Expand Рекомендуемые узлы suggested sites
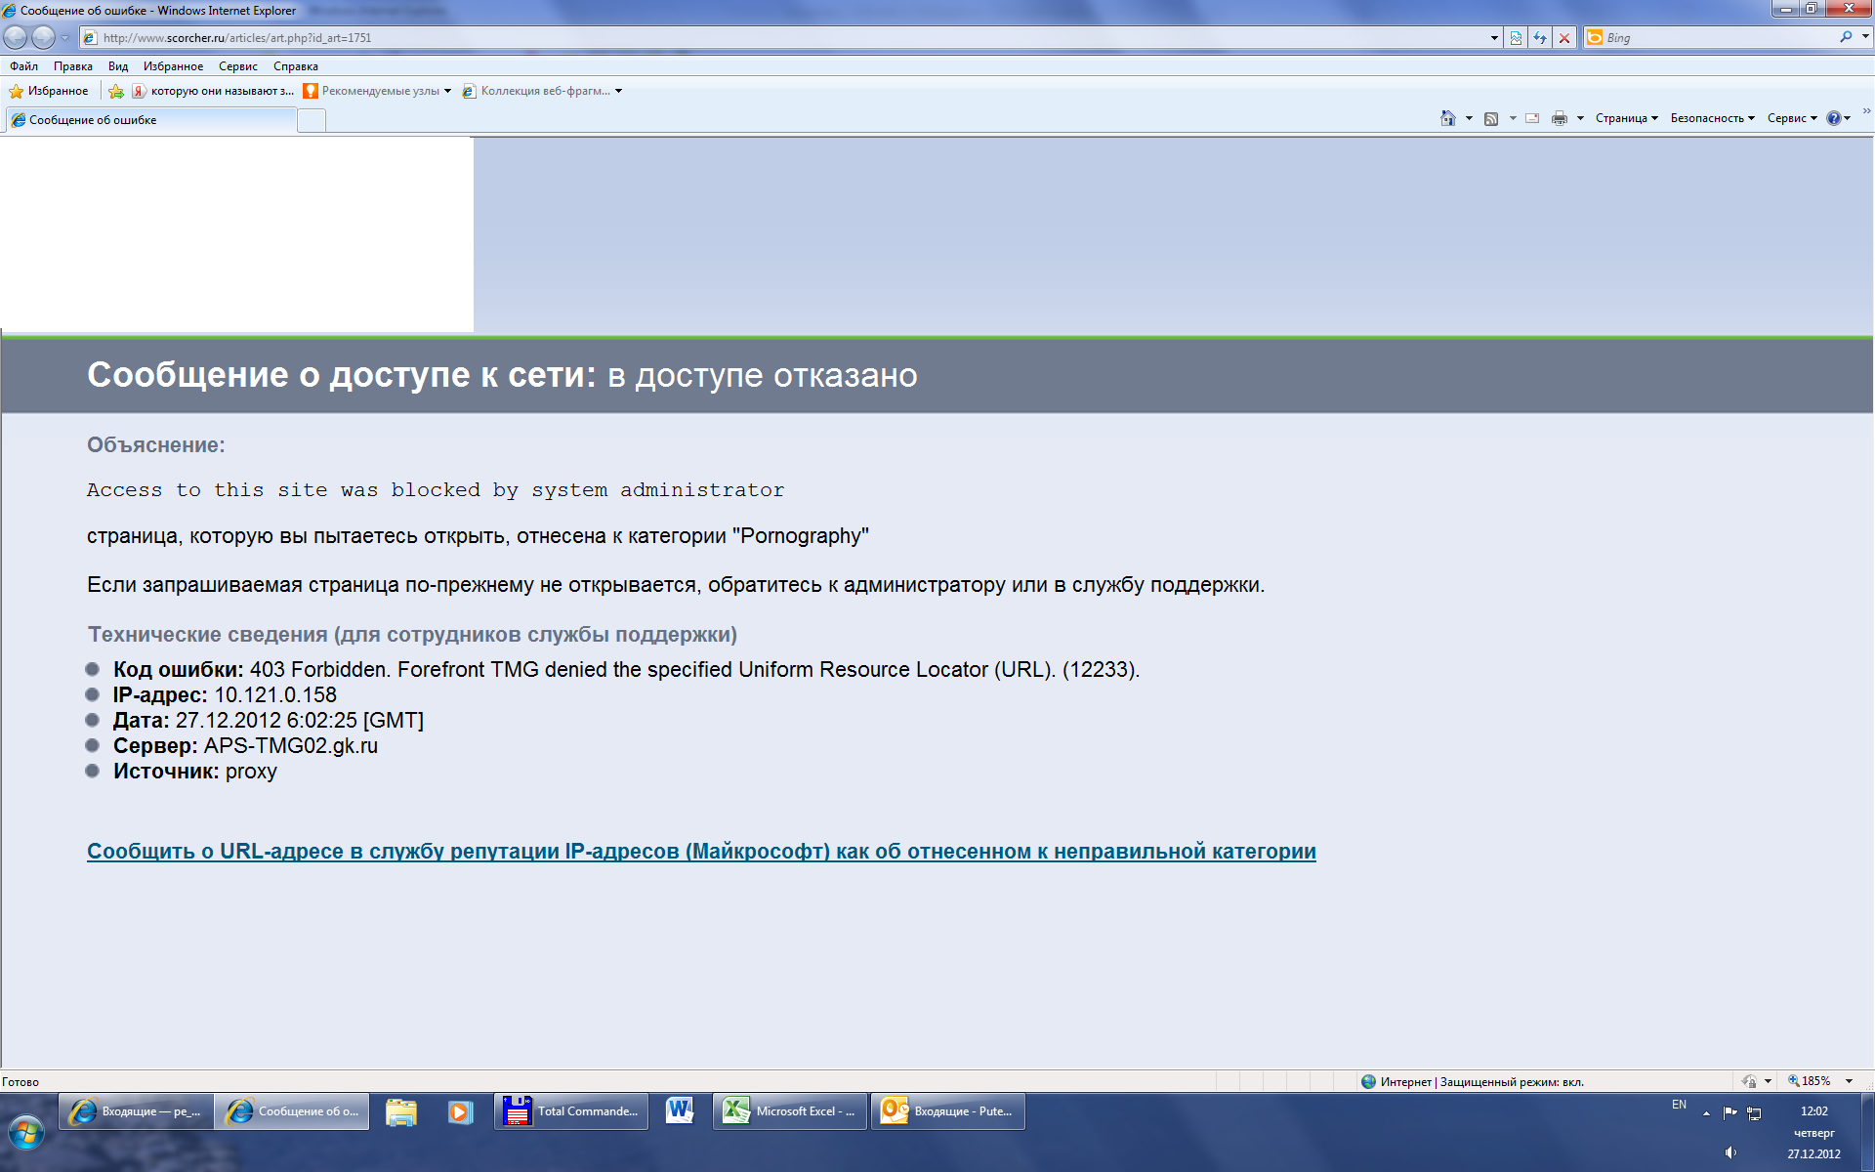1875x1172 pixels. 377,91
